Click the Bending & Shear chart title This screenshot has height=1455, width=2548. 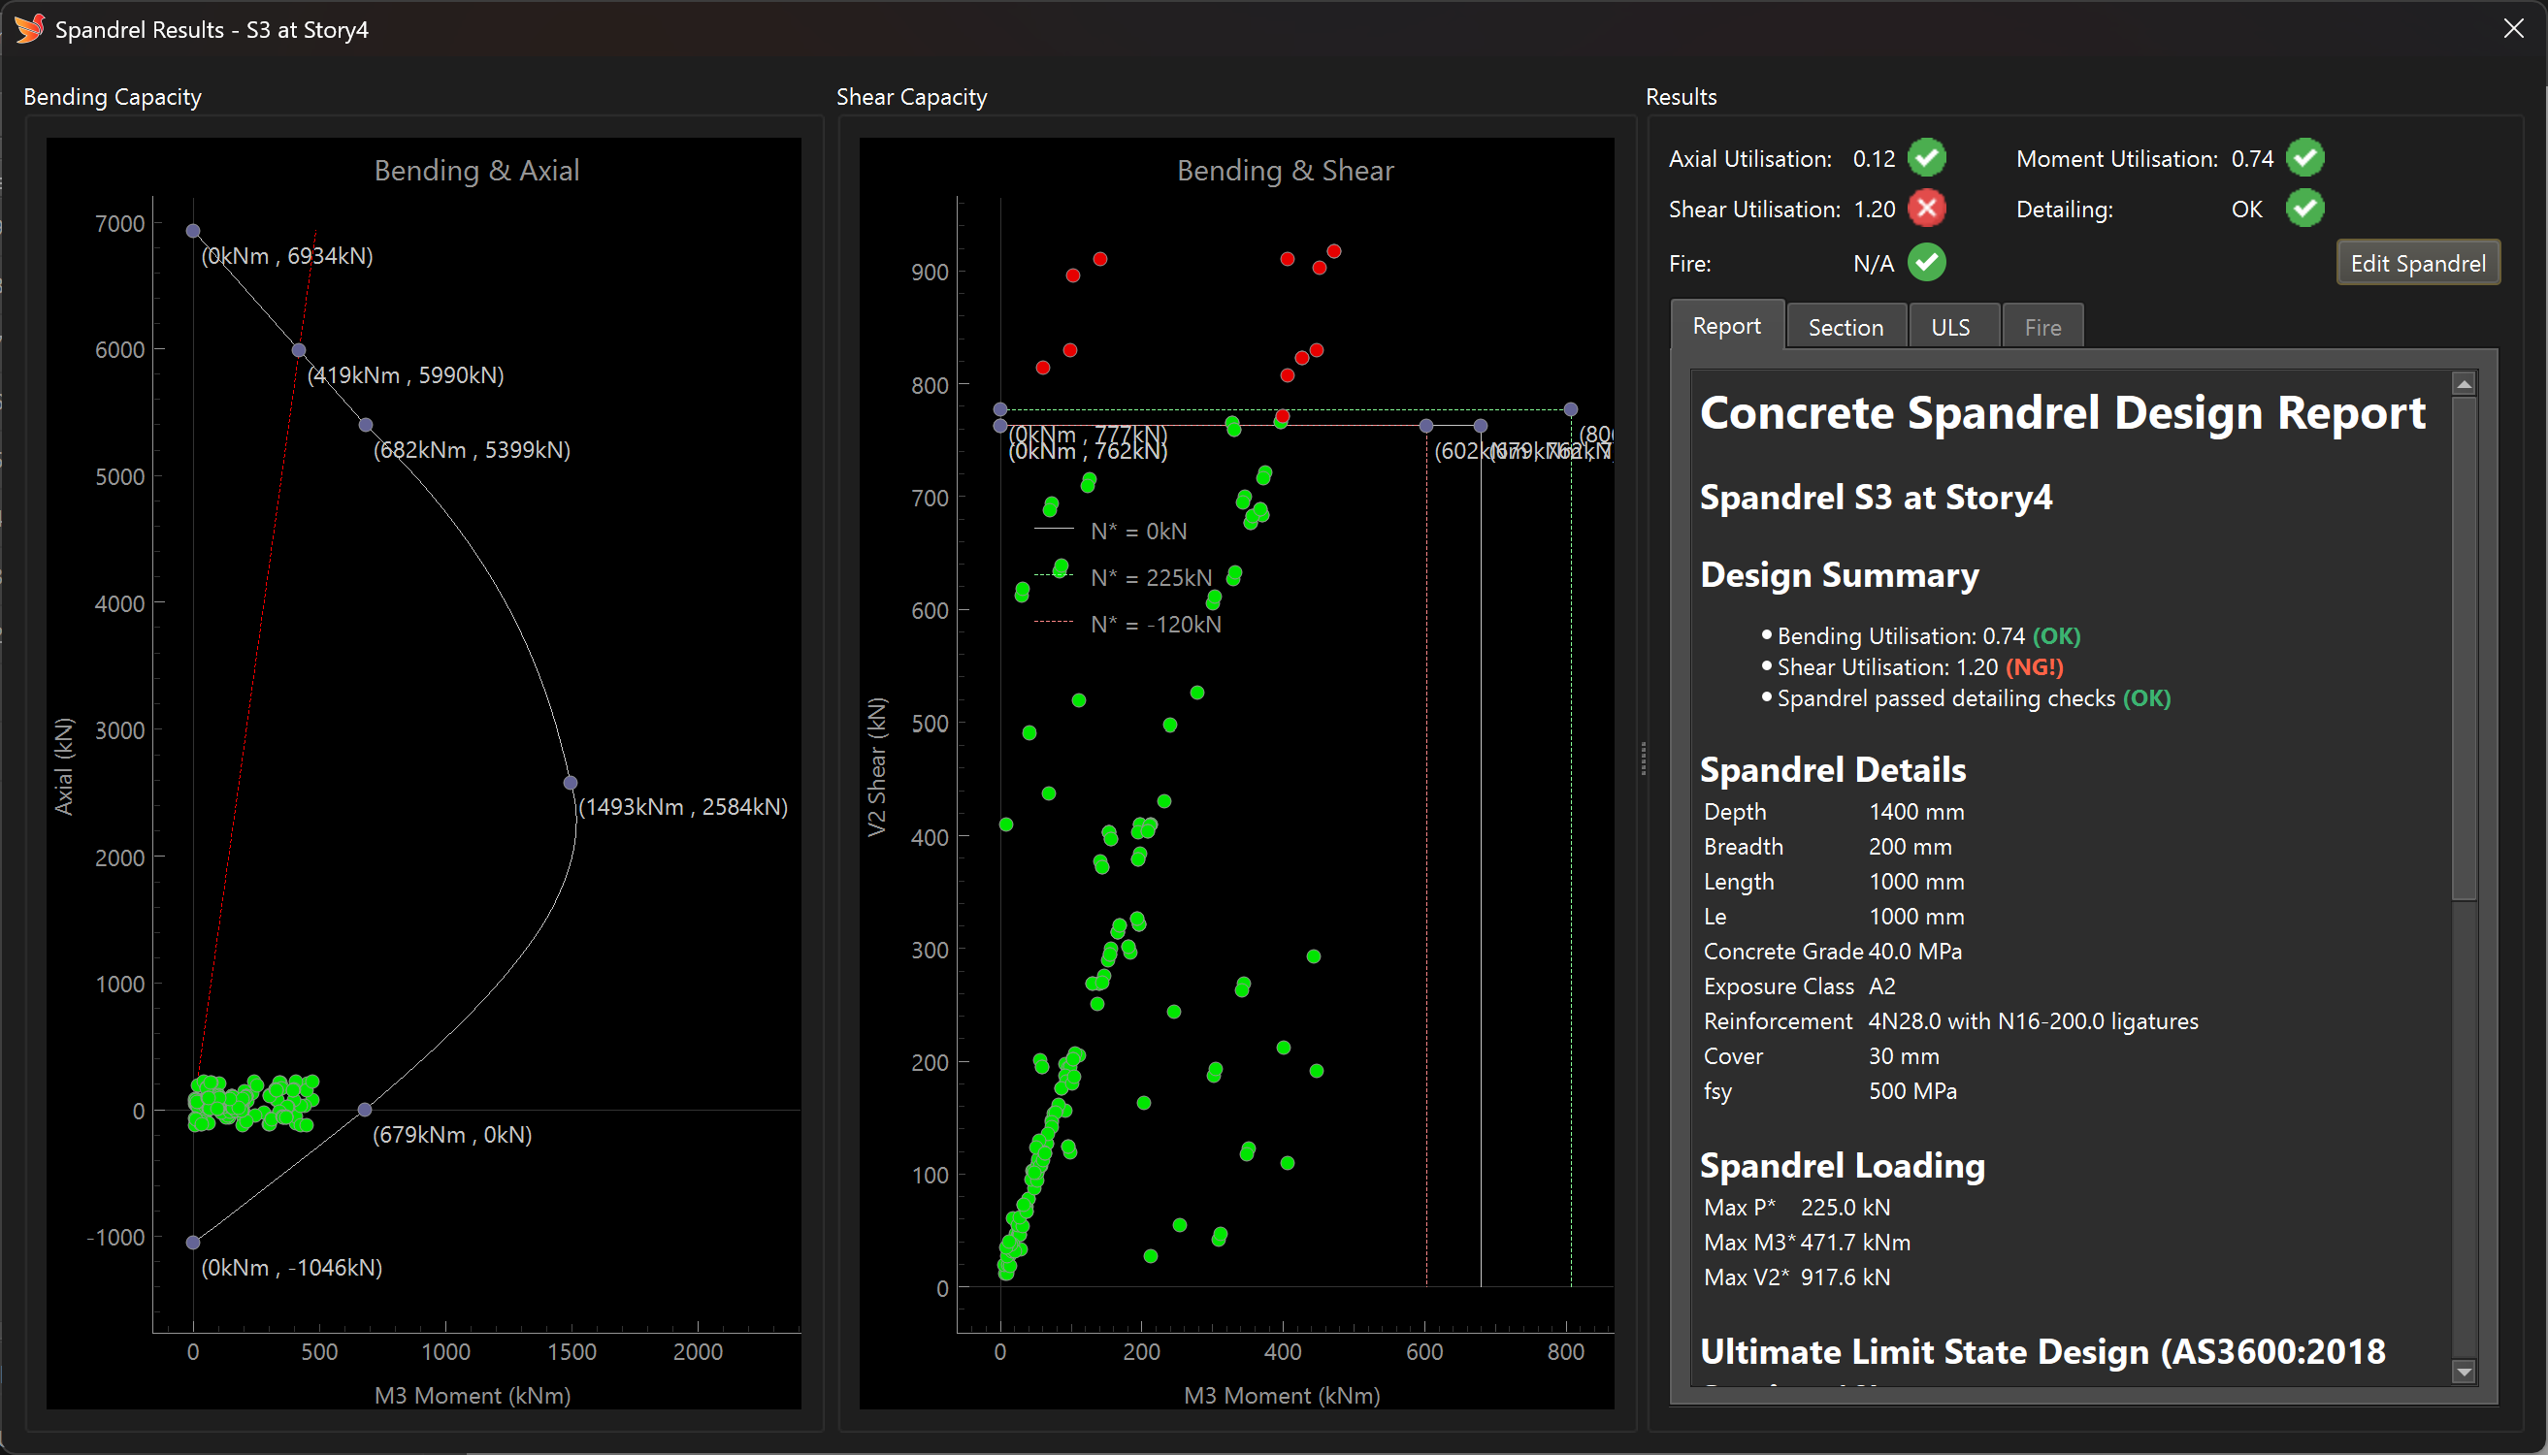[1286, 170]
